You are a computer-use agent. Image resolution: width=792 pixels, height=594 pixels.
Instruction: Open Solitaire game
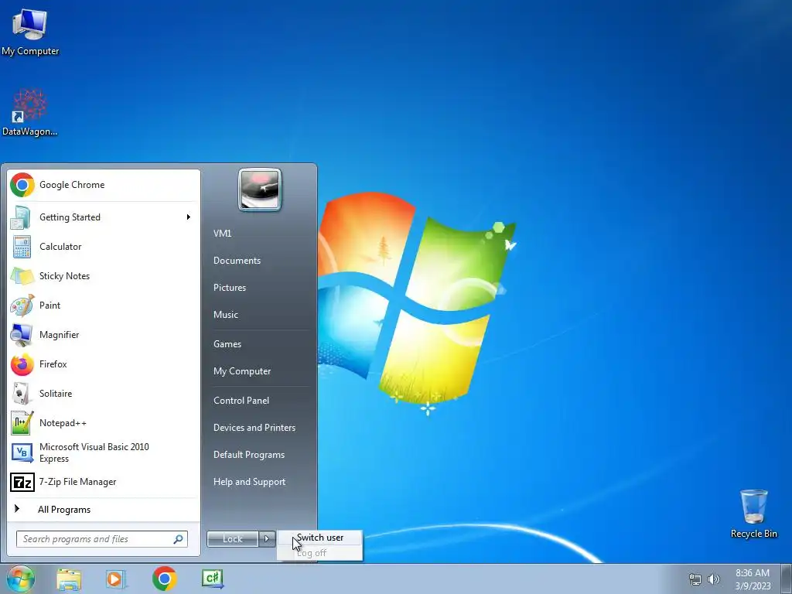[104, 394]
